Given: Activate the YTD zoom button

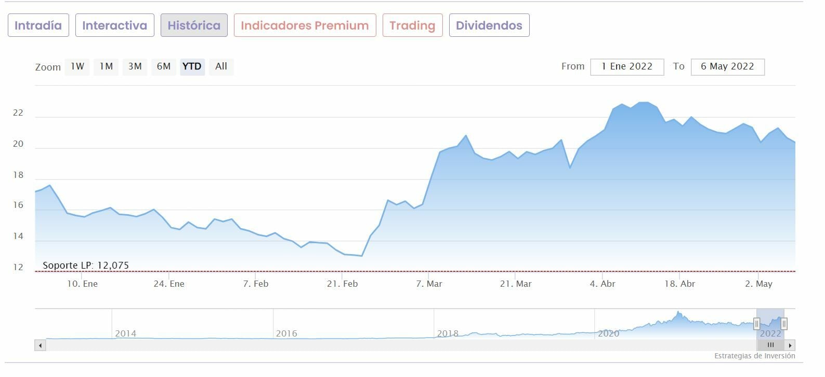Looking at the screenshot, I should [x=192, y=66].
